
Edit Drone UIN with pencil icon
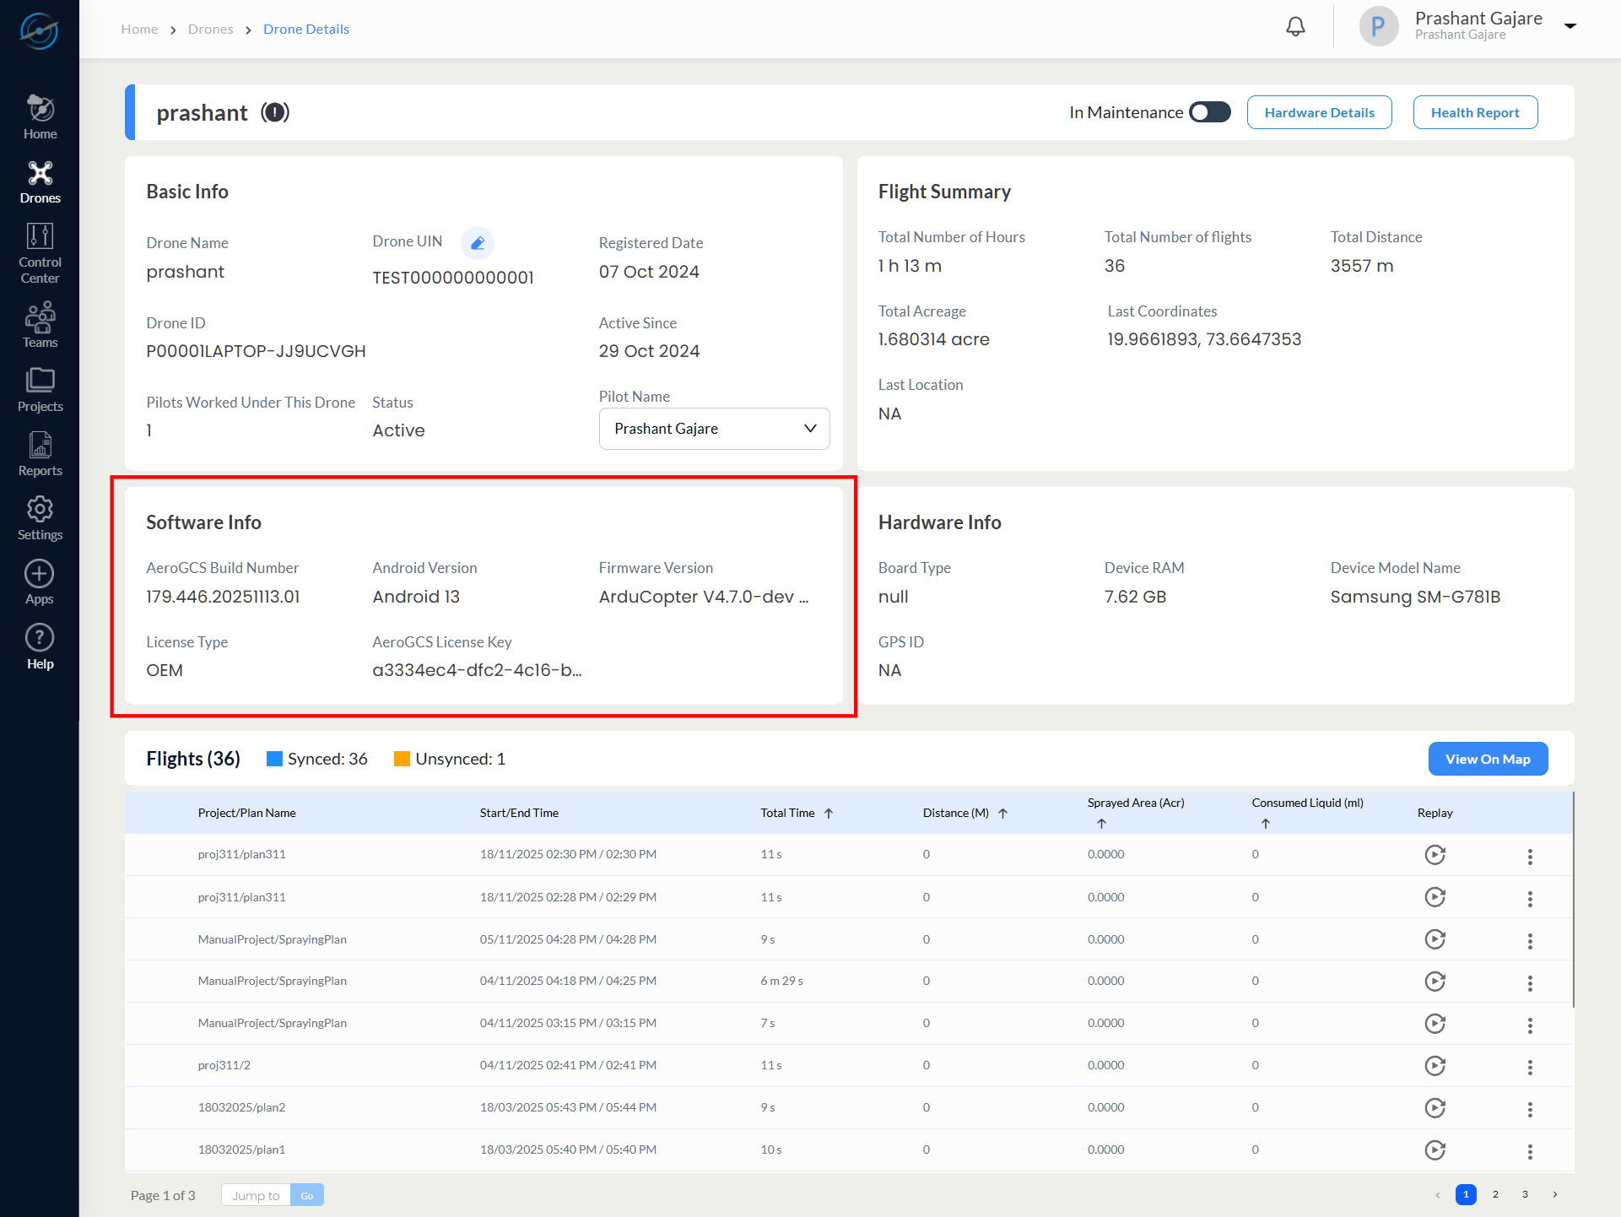coord(478,243)
